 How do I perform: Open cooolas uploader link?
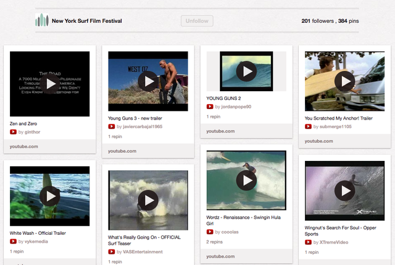tap(230, 232)
